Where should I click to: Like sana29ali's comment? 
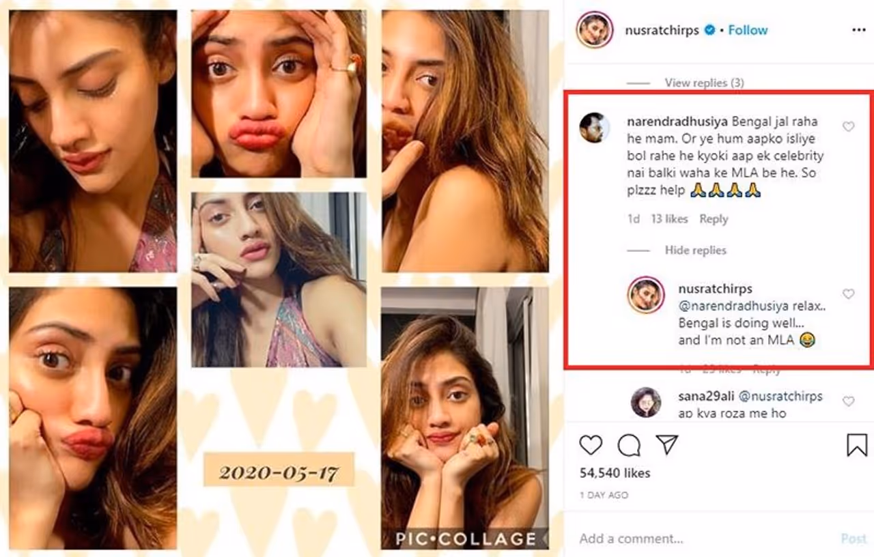coord(848,401)
